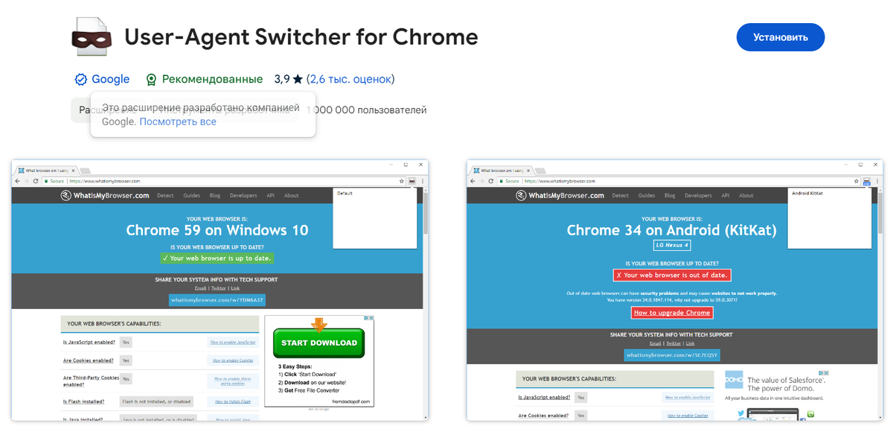This screenshot has width=893, height=429.
Task: Click the User-Agent Switcher mask logo
Action: point(92,37)
